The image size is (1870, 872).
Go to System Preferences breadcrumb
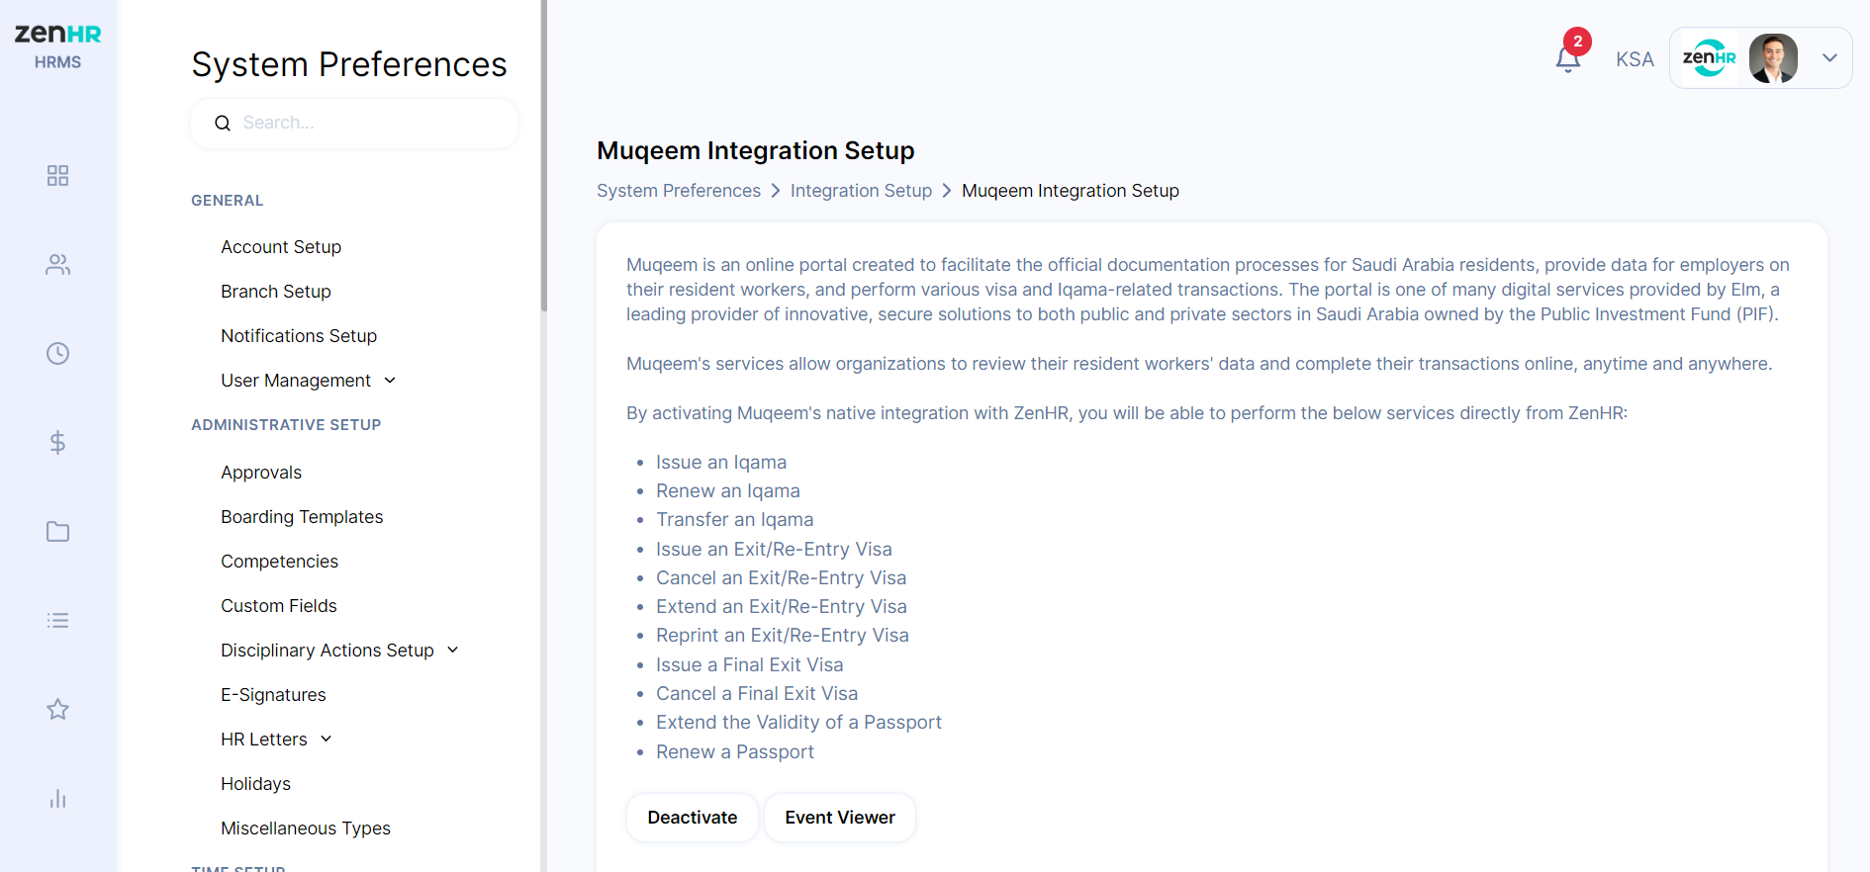point(679,191)
